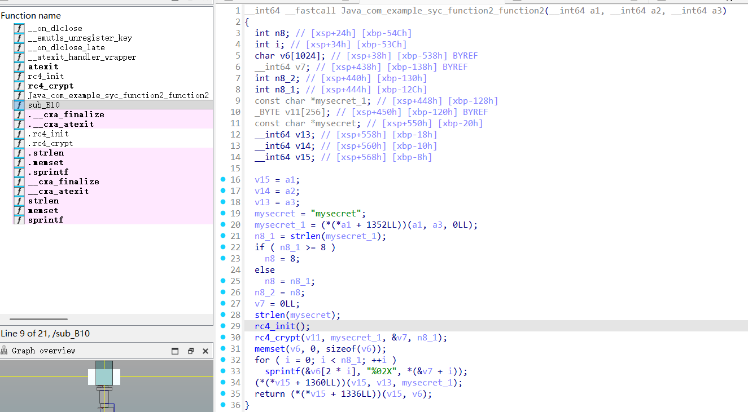Select bold rc4_crypt (no dot) in function list

pyautogui.click(x=51, y=86)
